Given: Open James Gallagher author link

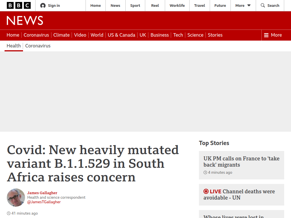Looking at the screenshot, I should [42, 193].
